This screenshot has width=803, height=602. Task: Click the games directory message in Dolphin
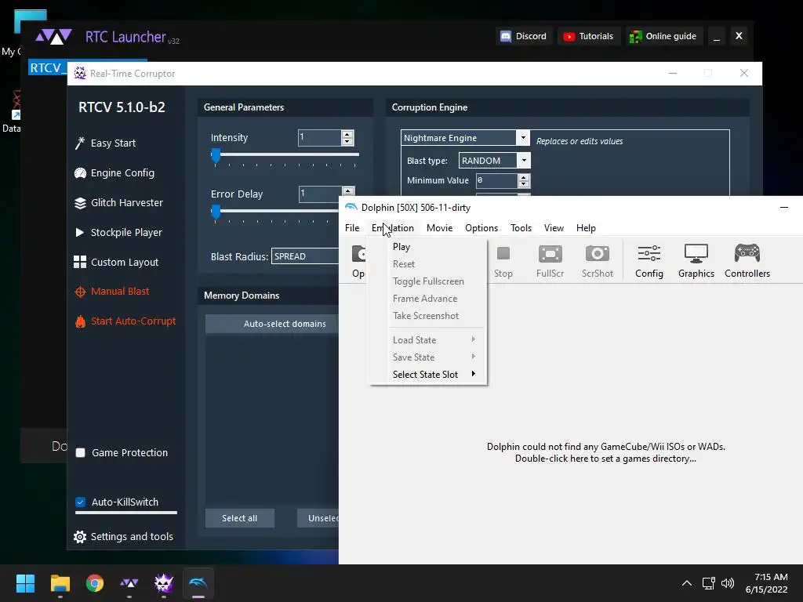(606, 452)
